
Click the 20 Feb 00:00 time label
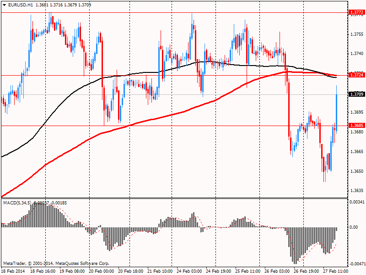(102, 271)
